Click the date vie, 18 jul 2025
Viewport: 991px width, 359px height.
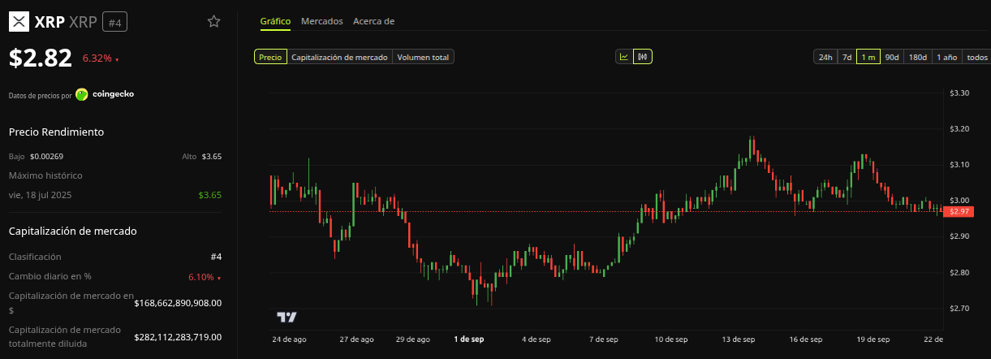coord(42,195)
